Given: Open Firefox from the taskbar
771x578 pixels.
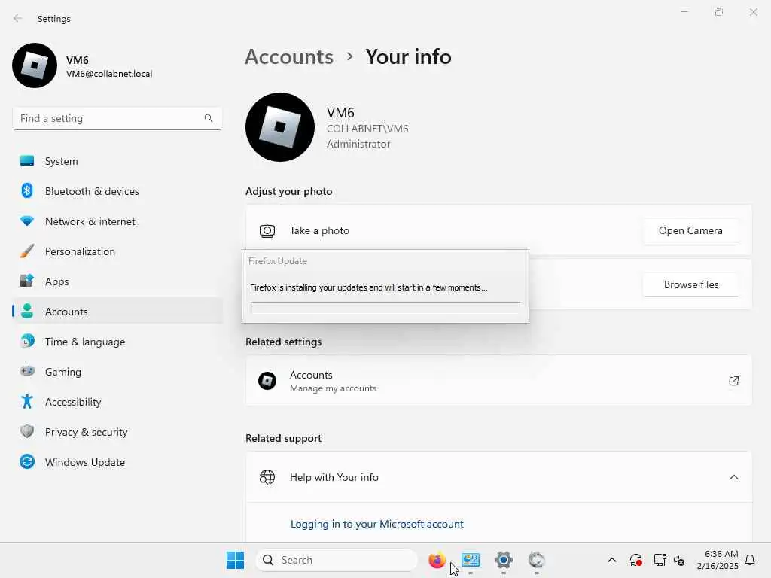Looking at the screenshot, I should 436,560.
